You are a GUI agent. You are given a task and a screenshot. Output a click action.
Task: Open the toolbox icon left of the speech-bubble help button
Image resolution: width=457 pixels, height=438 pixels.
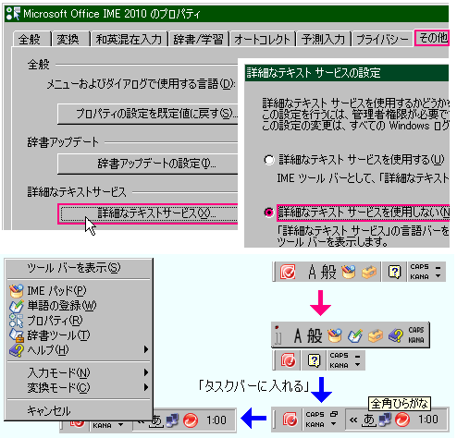tap(369, 272)
